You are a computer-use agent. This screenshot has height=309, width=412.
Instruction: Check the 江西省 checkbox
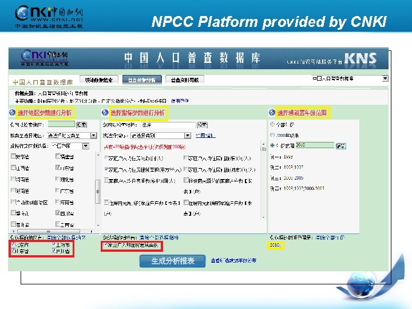13,167
